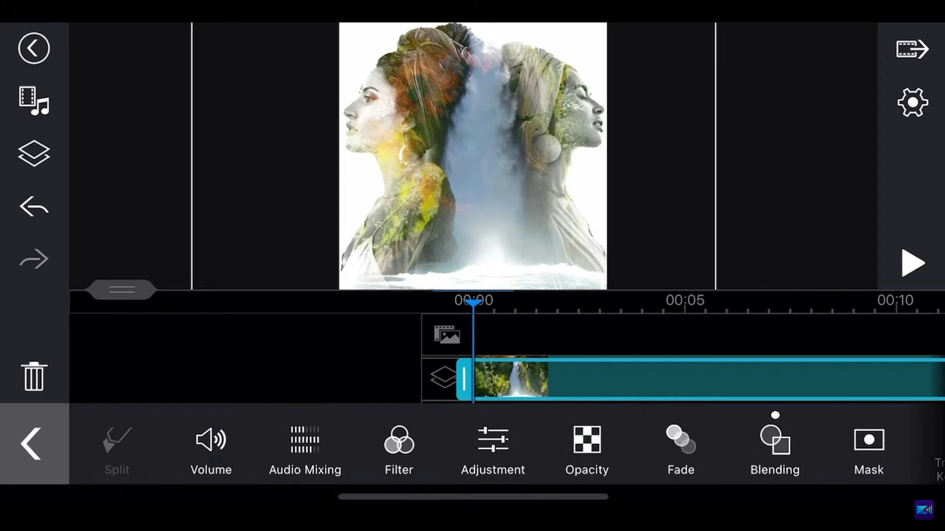This screenshot has width=945, height=531.
Task: Exit editor with the top-left back arrow
Action: click(x=33, y=48)
